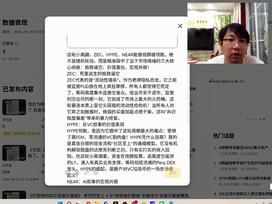Click the line NEAR：AI叙事的宏观共振
The image size is (272, 204).
tap(92, 182)
